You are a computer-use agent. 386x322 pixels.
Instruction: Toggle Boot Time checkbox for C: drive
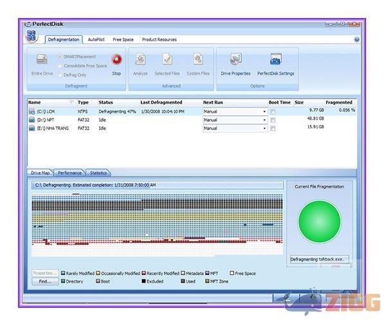[x=273, y=111]
